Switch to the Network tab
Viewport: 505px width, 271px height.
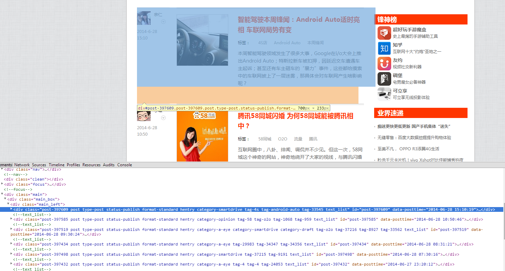(22, 165)
